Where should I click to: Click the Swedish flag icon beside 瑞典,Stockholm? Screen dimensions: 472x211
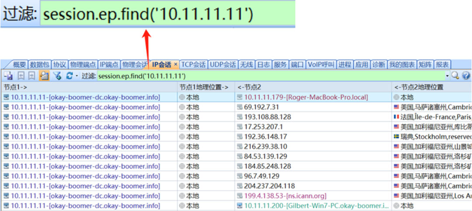(396, 137)
